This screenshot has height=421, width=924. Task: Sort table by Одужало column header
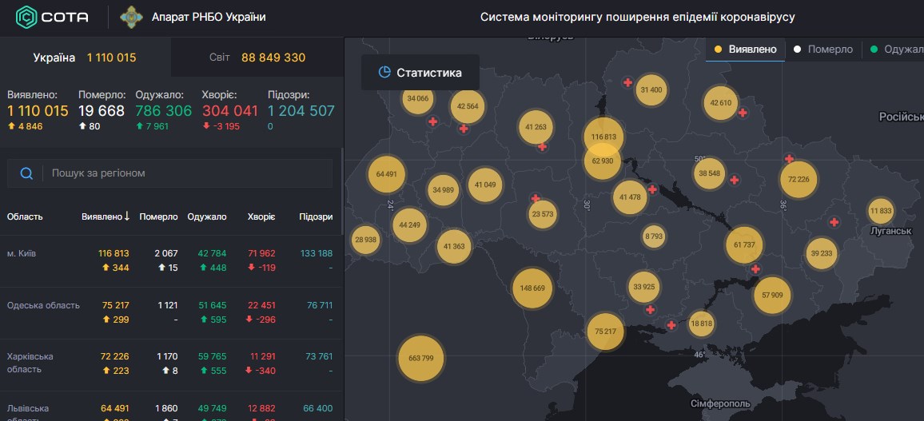point(207,216)
